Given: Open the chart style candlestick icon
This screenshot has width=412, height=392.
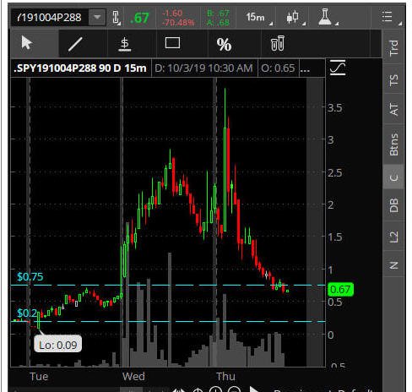Looking at the screenshot, I should [x=292, y=17].
